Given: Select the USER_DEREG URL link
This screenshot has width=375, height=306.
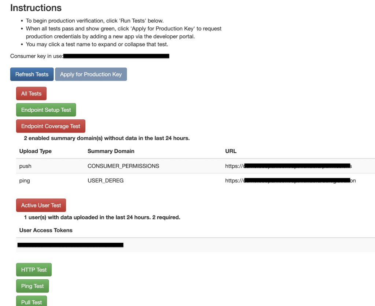Looking at the screenshot, I should (290, 180).
